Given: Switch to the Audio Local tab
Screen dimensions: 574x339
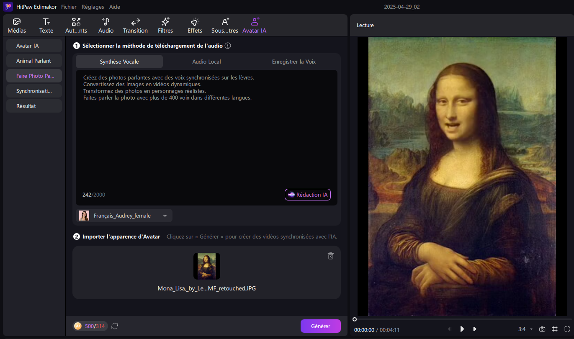Looking at the screenshot, I should 206,62.
